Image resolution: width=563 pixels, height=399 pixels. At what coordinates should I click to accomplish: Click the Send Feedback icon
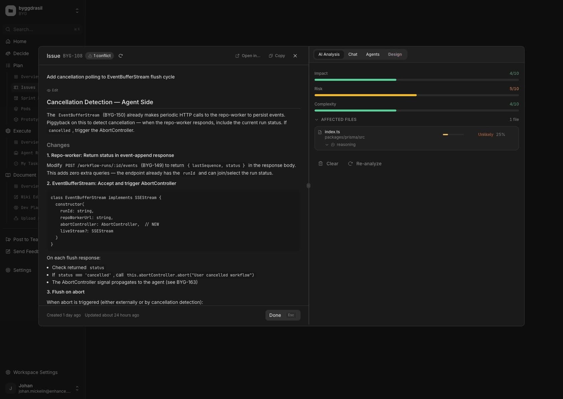pyautogui.click(x=8, y=251)
